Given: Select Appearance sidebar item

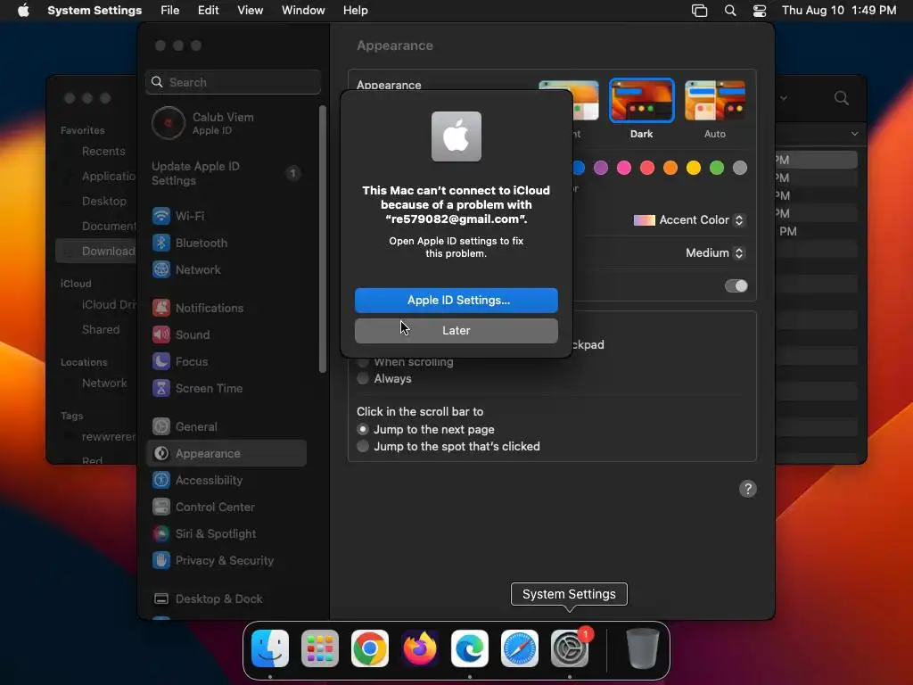Looking at the screenshot, I should [226, 454].
